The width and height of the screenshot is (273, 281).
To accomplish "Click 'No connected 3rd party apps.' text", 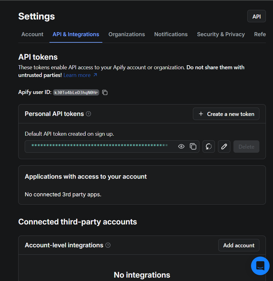I will 63,194.
